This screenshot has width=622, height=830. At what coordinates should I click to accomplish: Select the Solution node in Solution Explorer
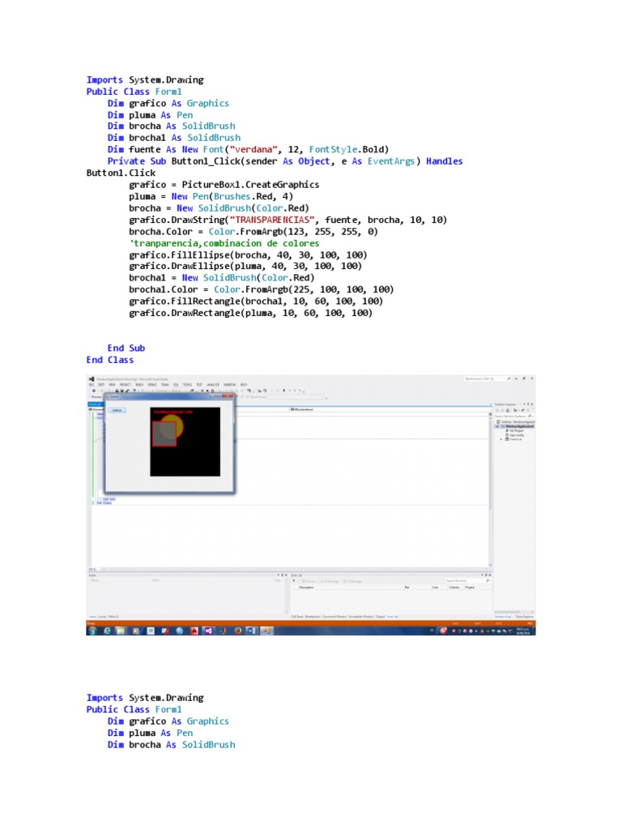pos(514,421)
